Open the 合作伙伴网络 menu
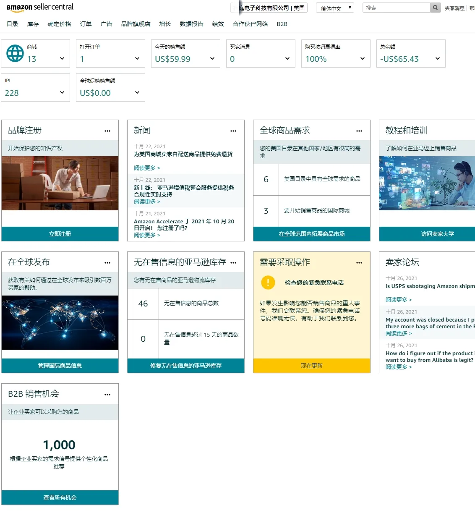 coord(251,24)
